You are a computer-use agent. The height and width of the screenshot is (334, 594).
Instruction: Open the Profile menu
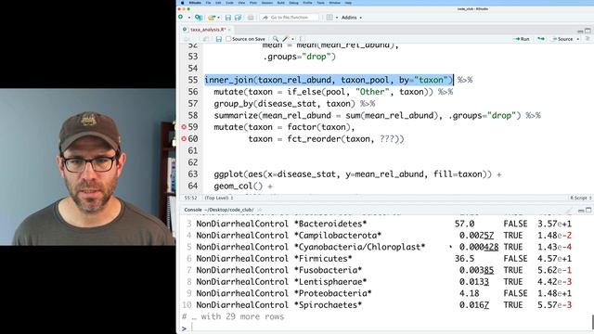coord(307,3)
